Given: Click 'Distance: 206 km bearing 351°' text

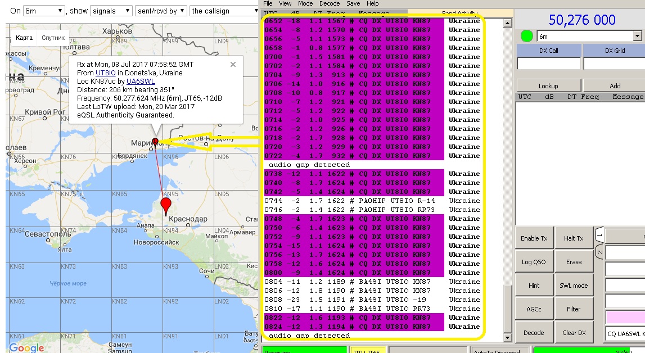Looking at the screenshot, I should (x=125, y=89).
